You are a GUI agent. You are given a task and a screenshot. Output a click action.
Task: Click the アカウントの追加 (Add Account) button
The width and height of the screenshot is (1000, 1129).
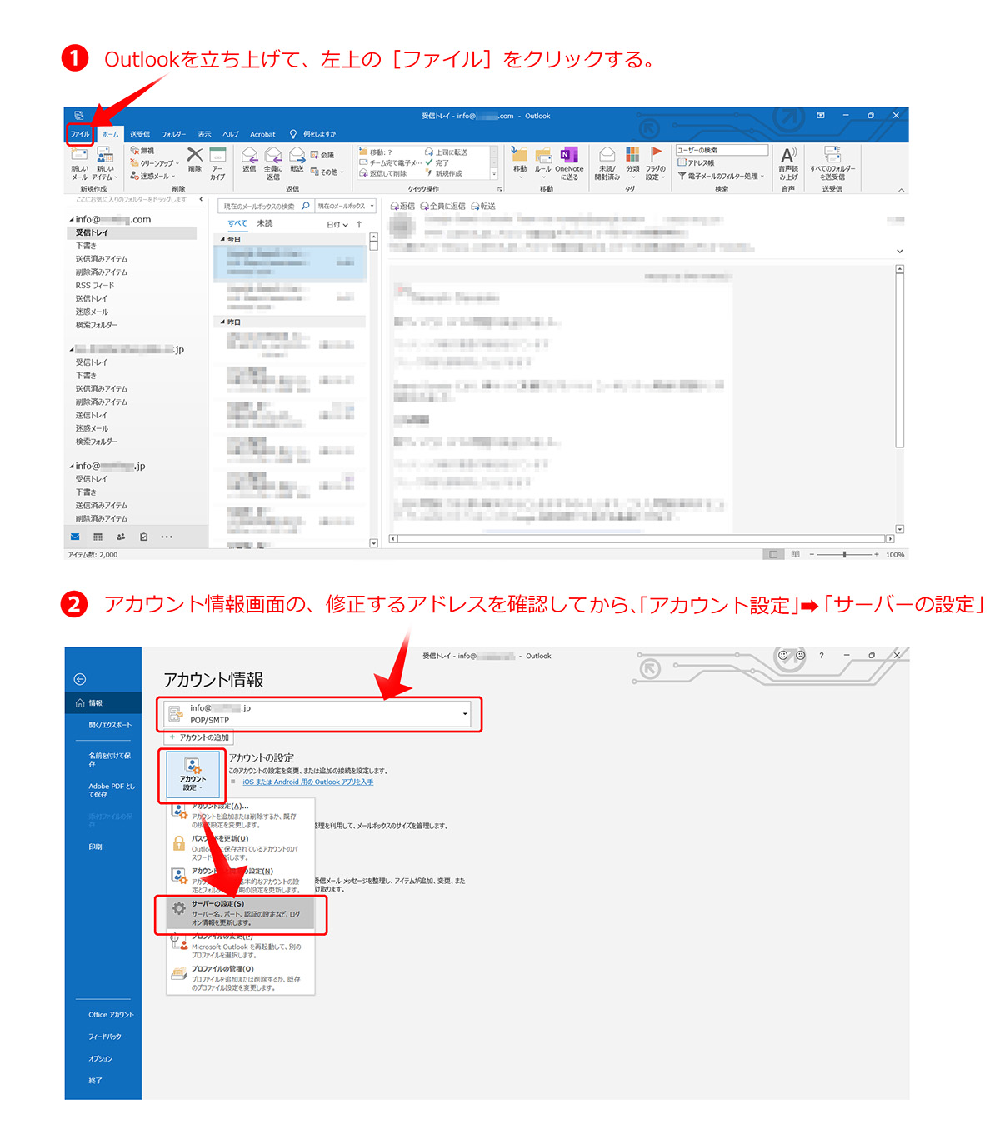point(199,737)
